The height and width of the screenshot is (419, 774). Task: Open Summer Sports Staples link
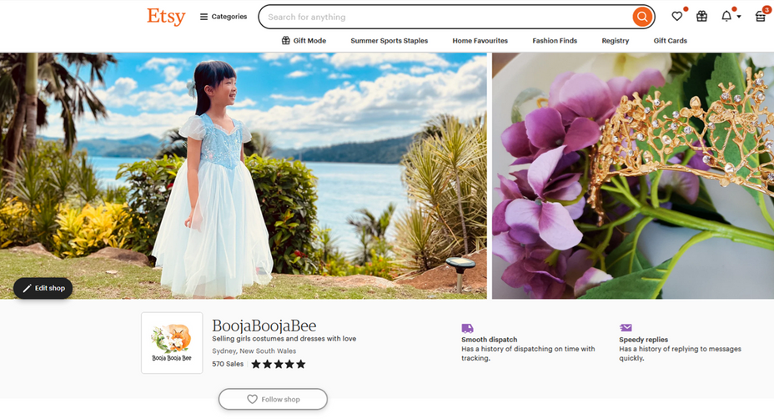[x=389, y=41]
